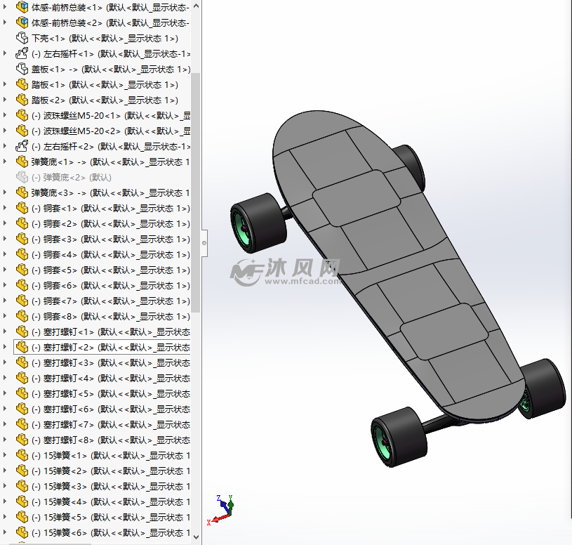Click the suppressed 弹簧底<2> part icon

(x=22, y=178)
